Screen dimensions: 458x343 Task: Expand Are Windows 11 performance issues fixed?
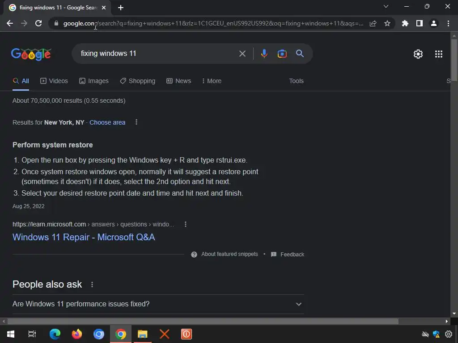pyautogui.click(x=158, y=304)
